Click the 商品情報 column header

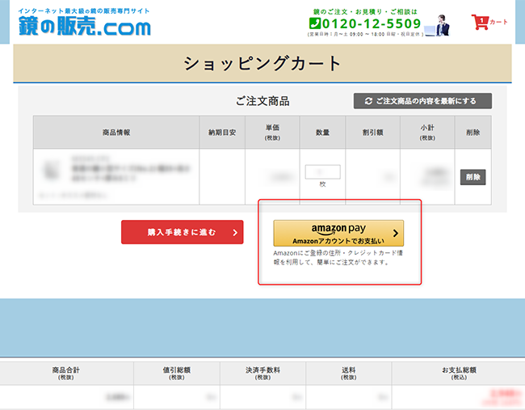pyautogui.click(x=116, y=132)
